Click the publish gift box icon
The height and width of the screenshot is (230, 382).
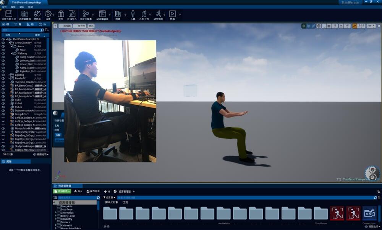click(x=61, y=14)
